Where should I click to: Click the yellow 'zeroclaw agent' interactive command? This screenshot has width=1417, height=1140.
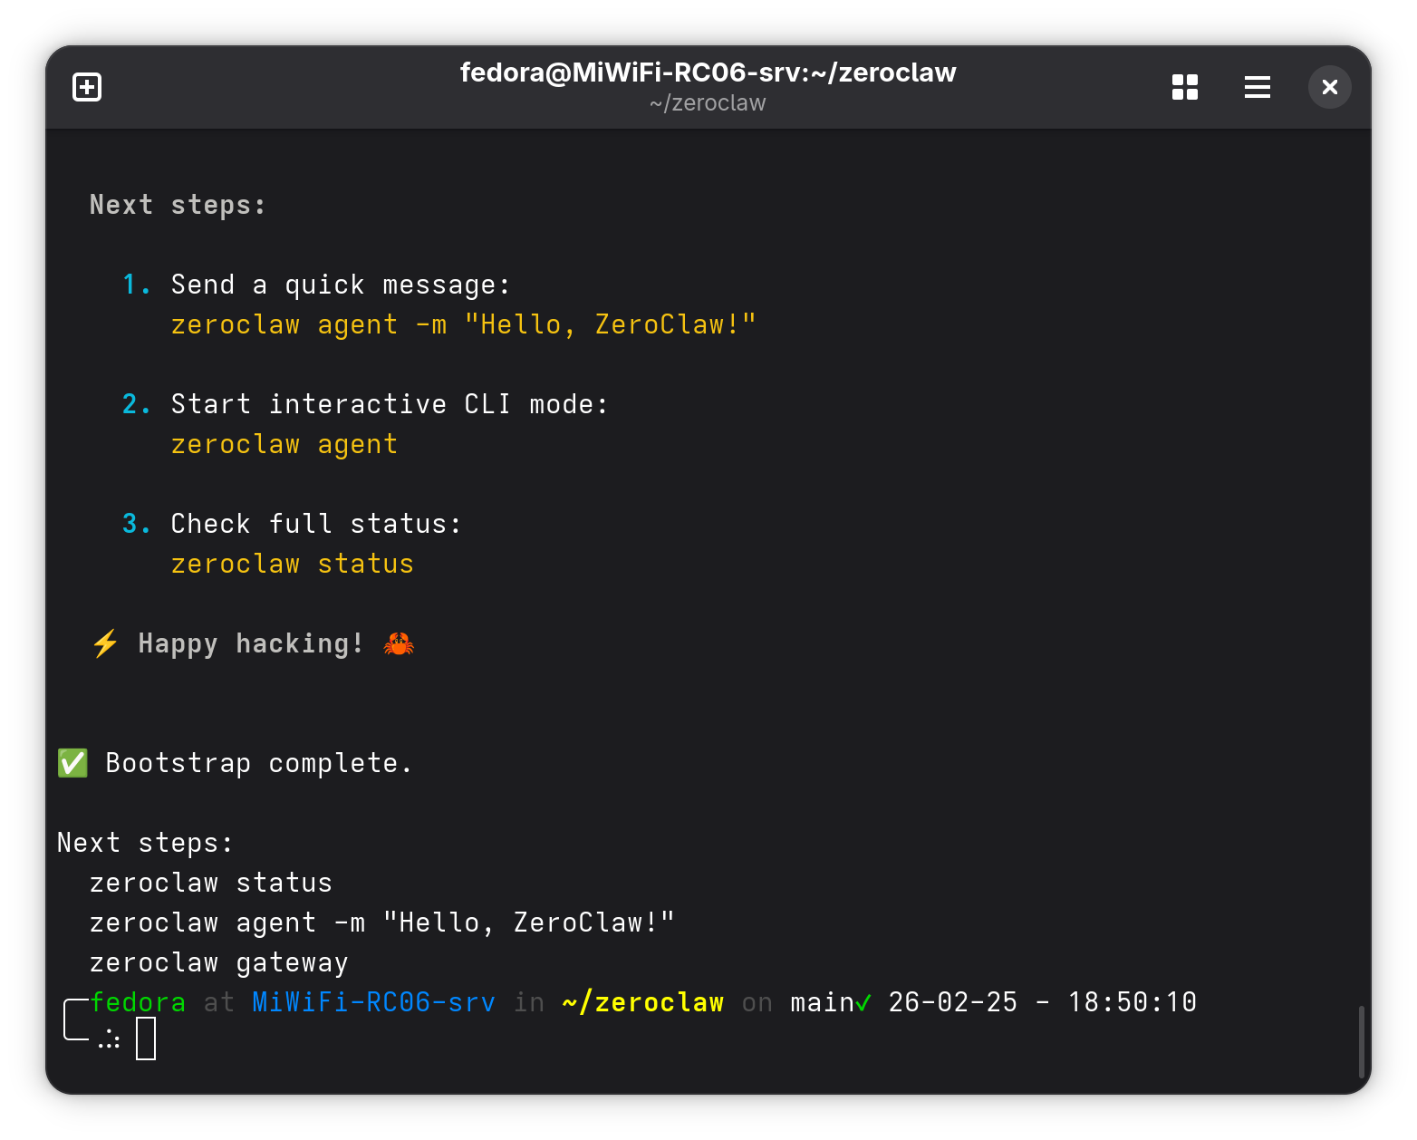[284, 444]
